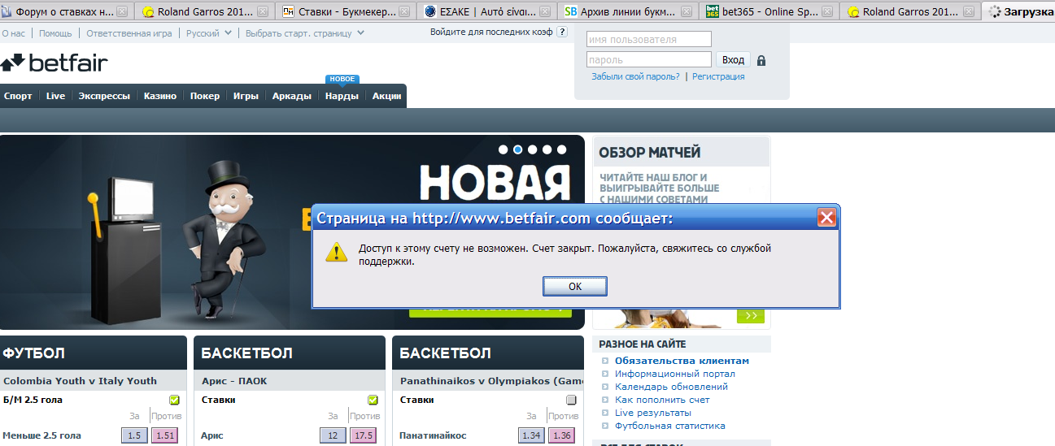The image size is (1055, 446).
Task: Click the 'О нас' link
Action: coord(13,33)
